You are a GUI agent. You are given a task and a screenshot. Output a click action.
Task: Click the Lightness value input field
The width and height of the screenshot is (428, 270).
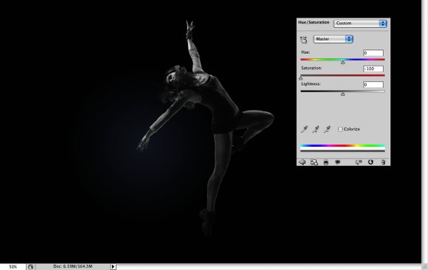point(373,84)
